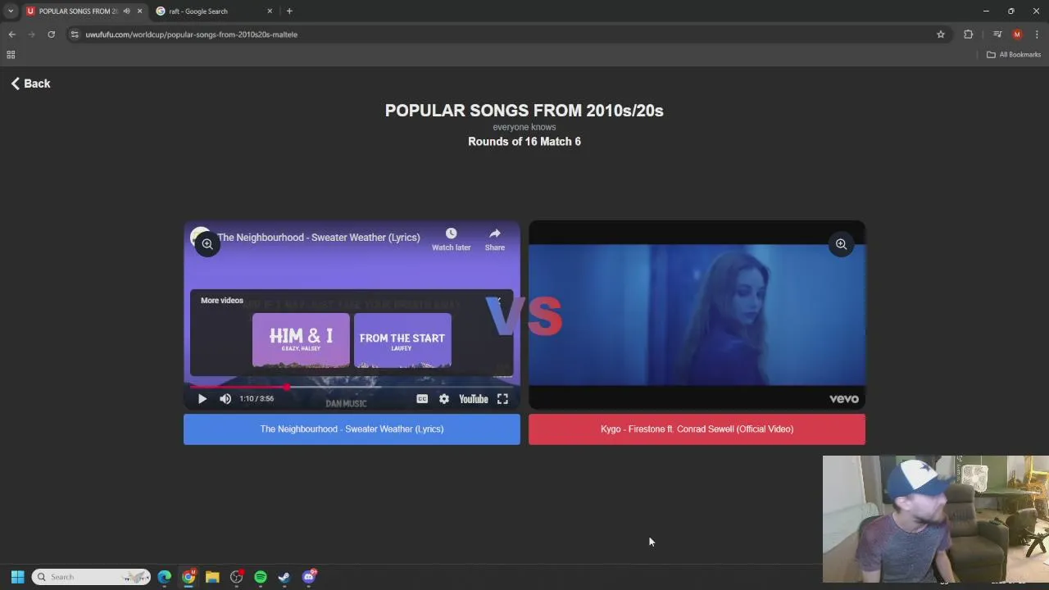Mute the tab using speaker icon
The image size is (1049, 590).
pos(126,11)
